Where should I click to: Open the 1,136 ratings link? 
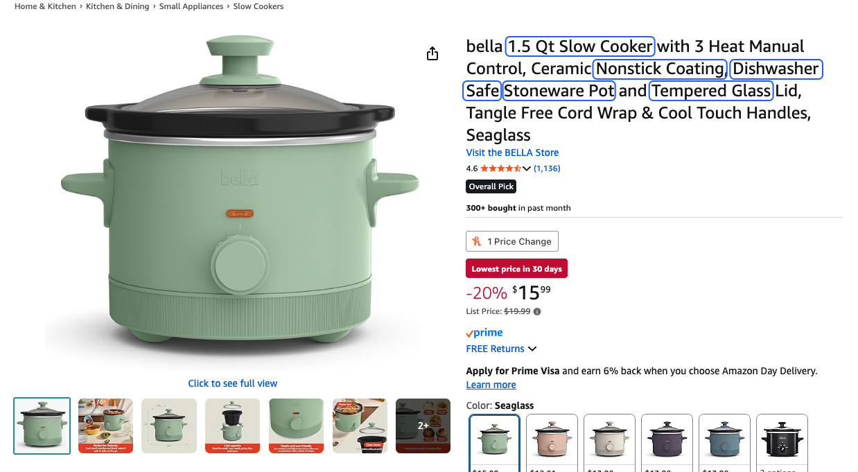coord(547,168)
